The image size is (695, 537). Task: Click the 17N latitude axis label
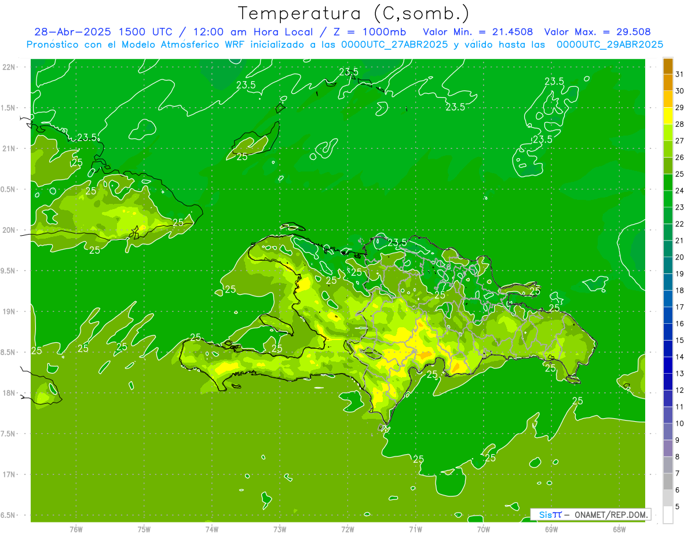9,474
